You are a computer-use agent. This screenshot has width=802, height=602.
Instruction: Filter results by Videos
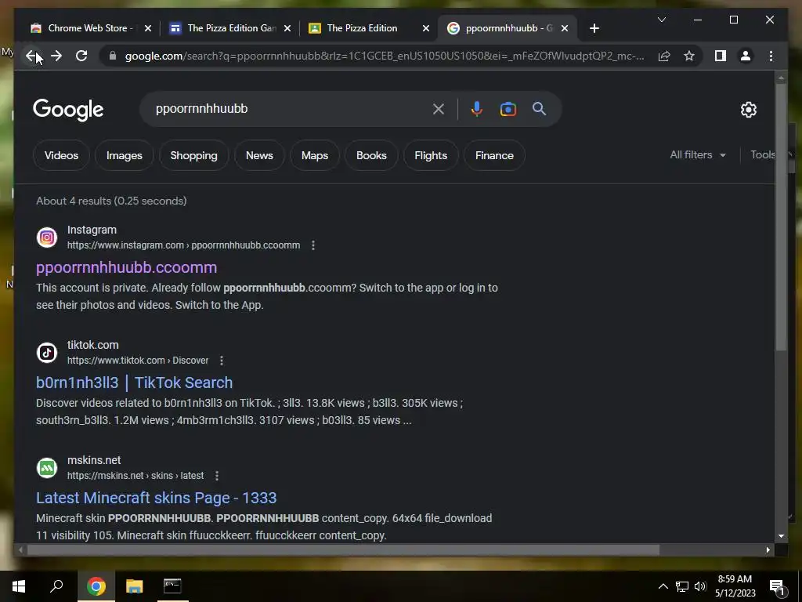point(61,155)
